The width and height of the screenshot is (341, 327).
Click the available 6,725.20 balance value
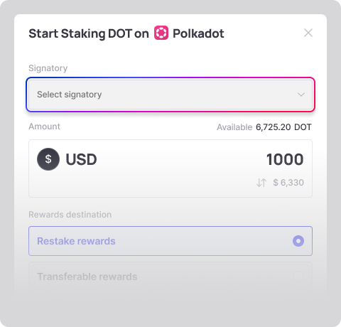(274, 127)
